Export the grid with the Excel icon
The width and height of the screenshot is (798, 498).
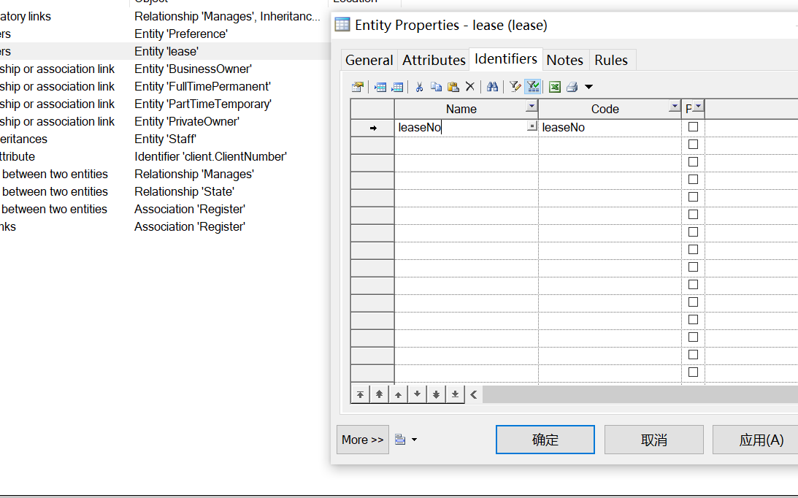tap(556, 86)
